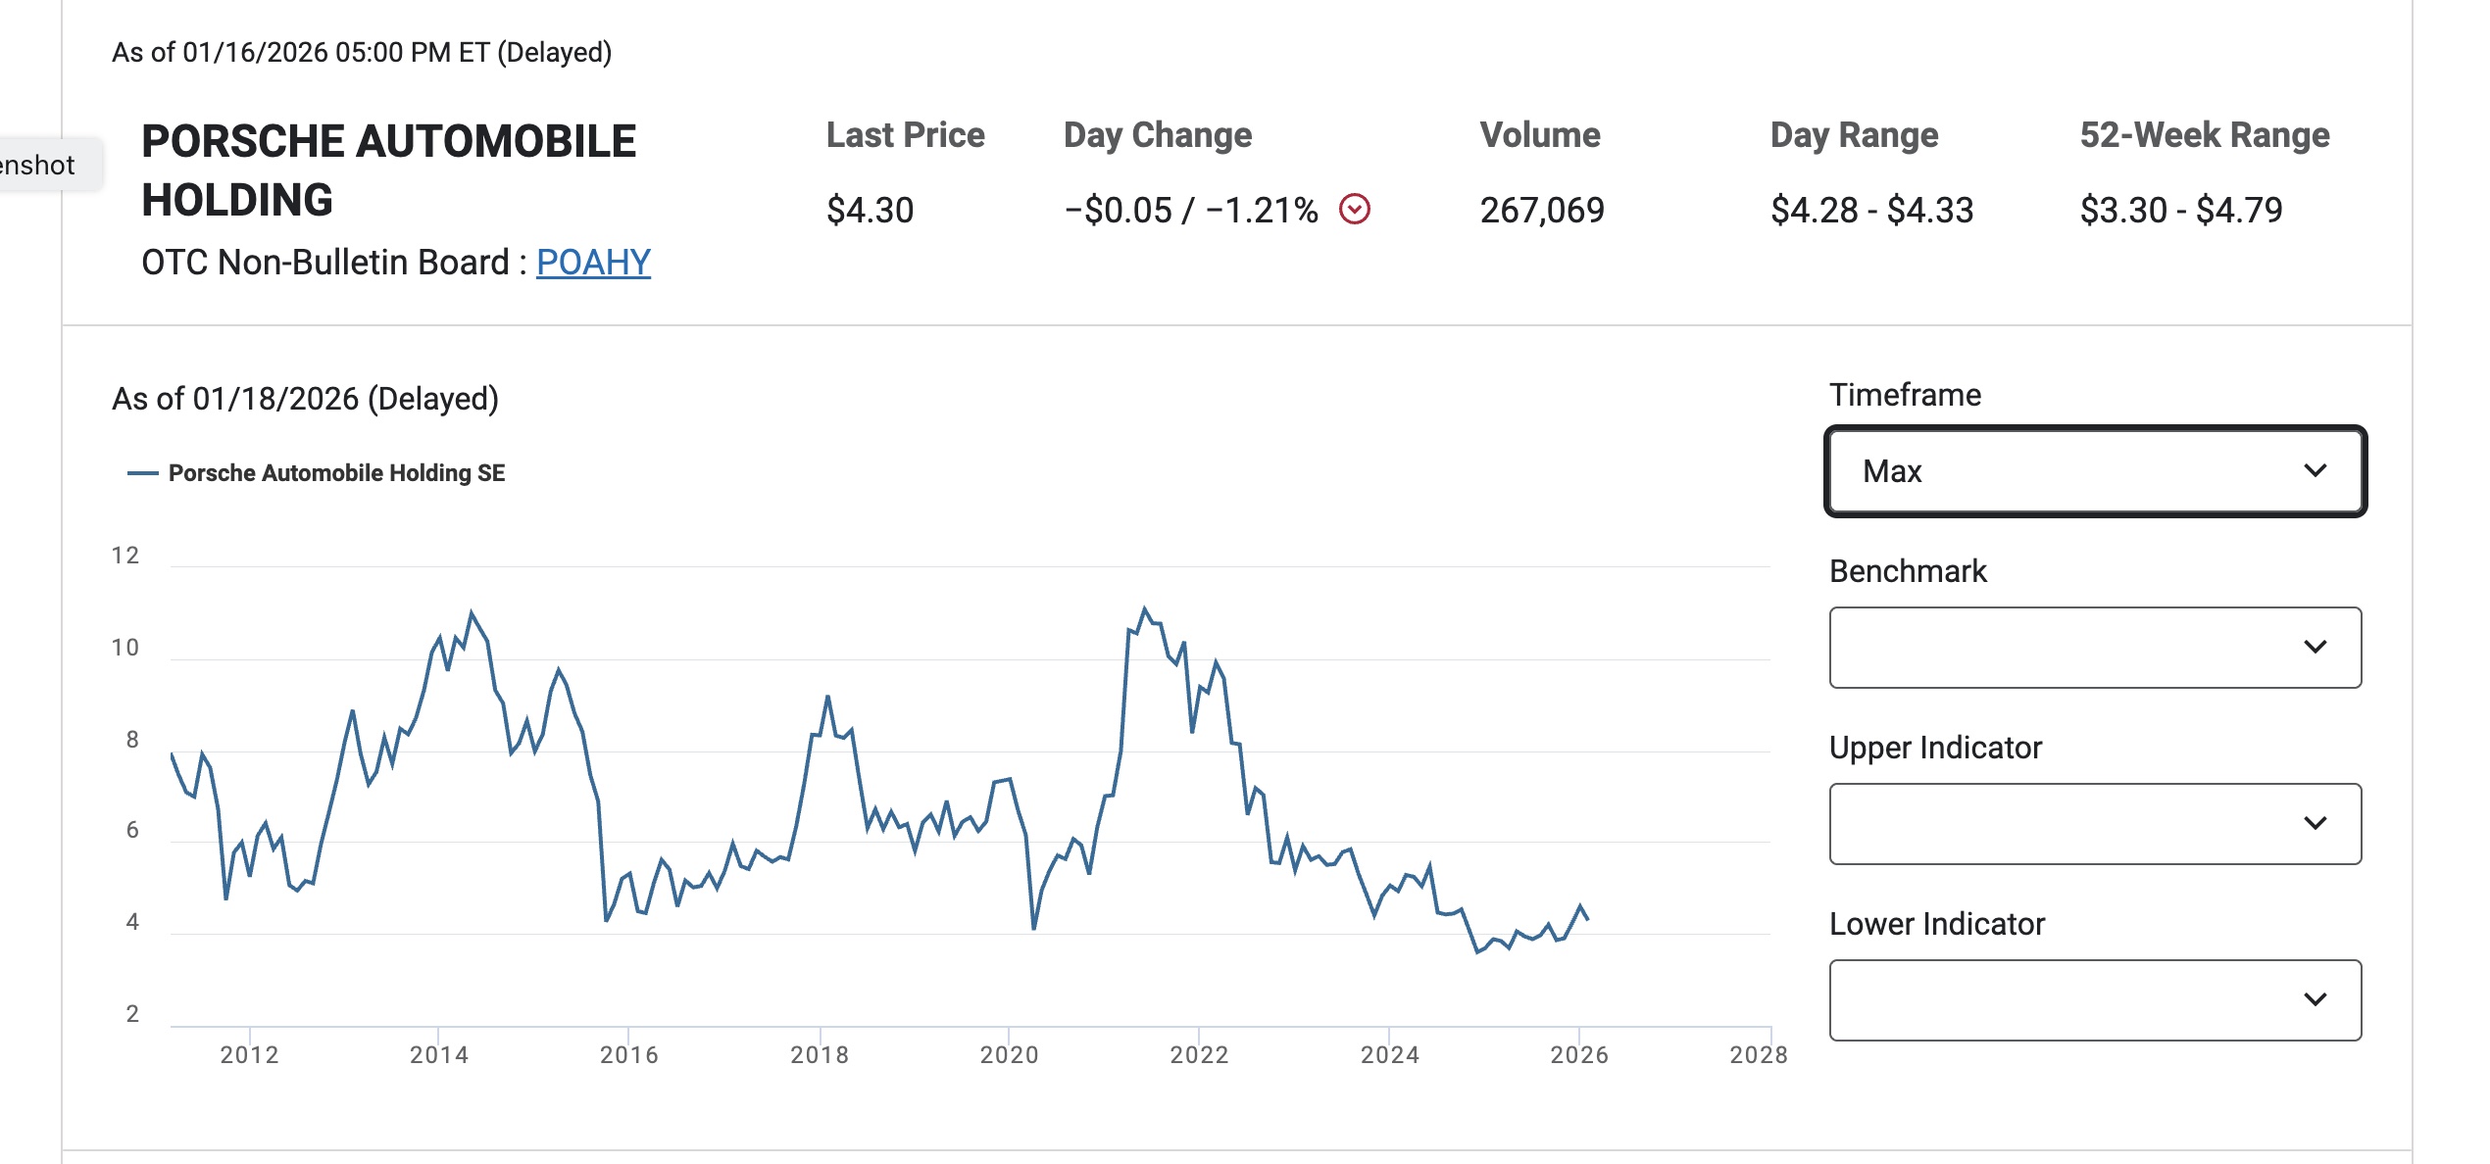
Task: Click the Day Change heading
Action: click(x=1158, y=135)
